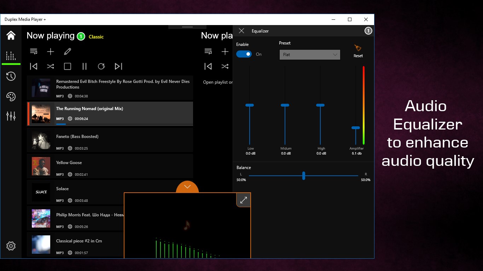
Task: Click globe icon in The Running Nomad row
Action: [70, 119]
